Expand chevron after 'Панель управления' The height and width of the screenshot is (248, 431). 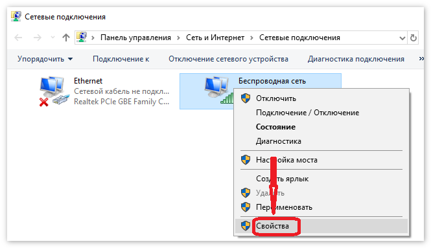(178, 38)
